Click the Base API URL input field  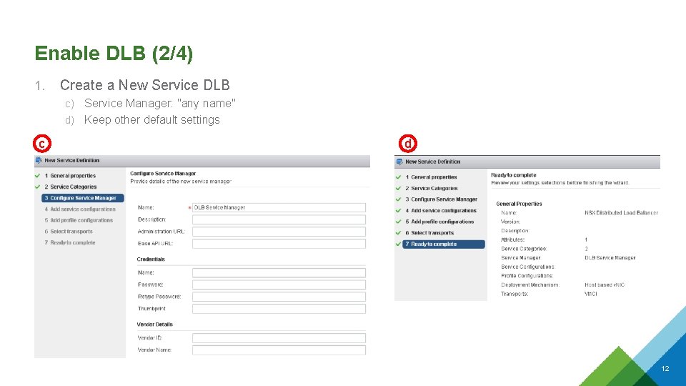point(279,244)
